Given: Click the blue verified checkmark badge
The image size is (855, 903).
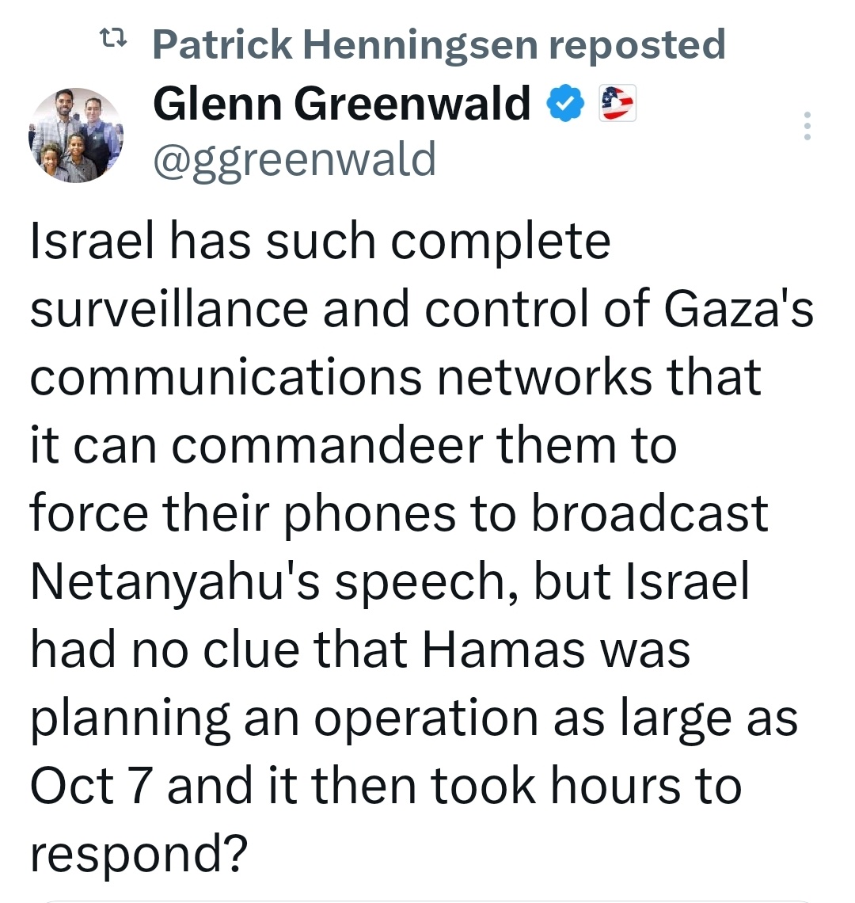Looking at the screenshot, I should pyautogui.click(x=566, y=104).
